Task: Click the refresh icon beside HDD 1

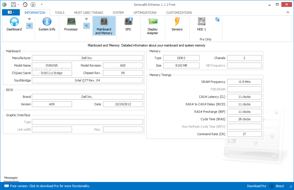Action: (217, 19)
